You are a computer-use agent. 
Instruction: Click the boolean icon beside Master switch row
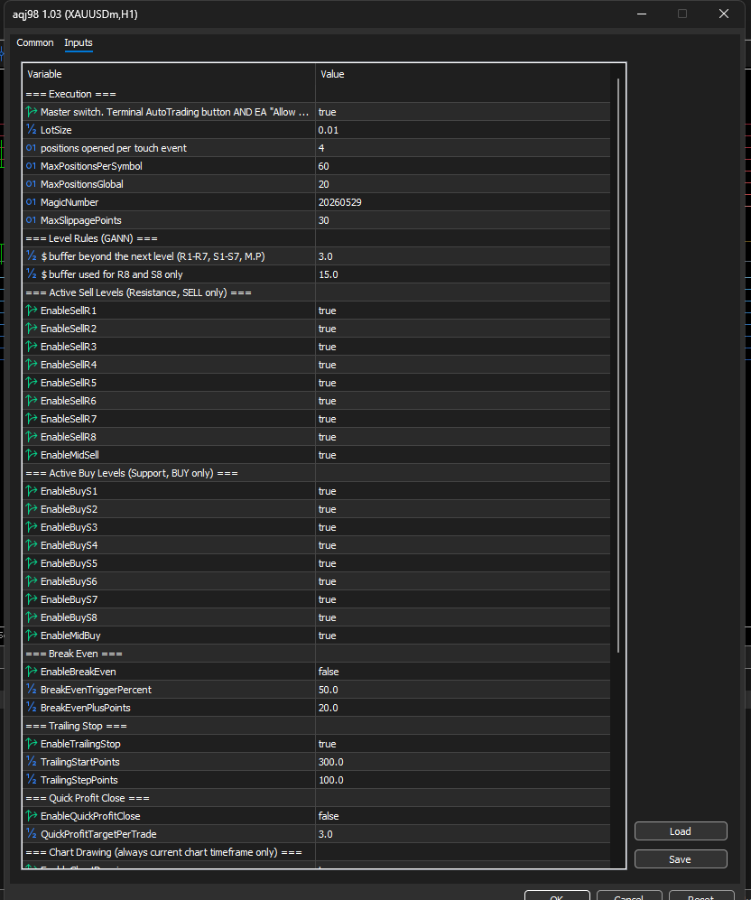coord(31,111)
